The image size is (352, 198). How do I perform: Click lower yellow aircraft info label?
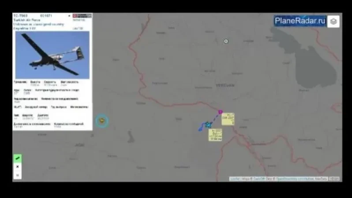tap(215, 135)
